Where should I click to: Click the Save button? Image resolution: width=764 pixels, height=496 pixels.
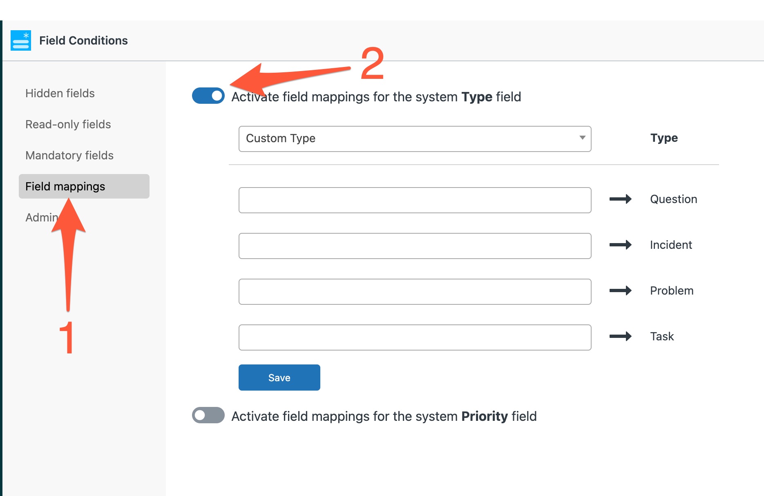[279, 377]
